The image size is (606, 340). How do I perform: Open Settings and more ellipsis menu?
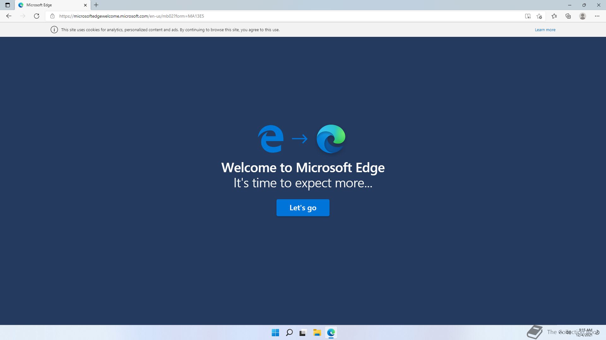tap(597, 16)
